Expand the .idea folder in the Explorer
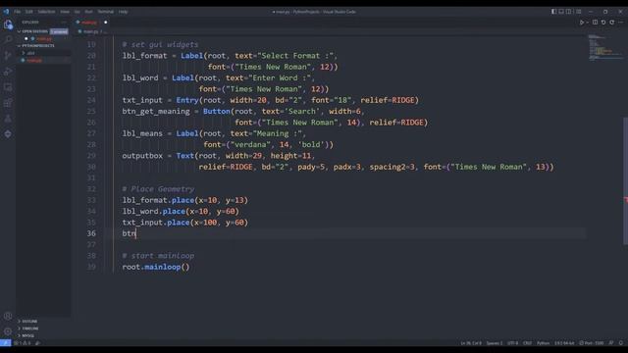This screenshot has width=628, height=353. [x=30, y=53]
